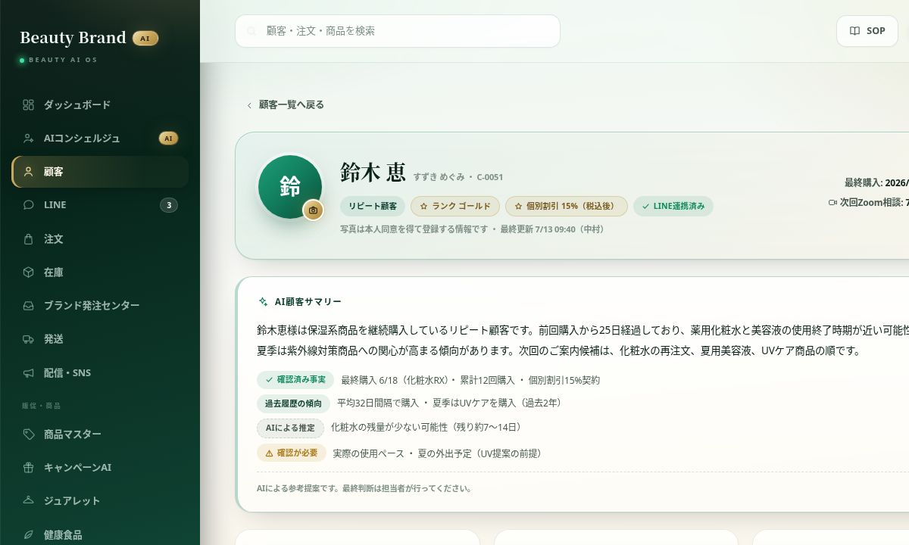Image resolution: width=909 pixels, height=545 pixels.
Task: Open ブランド発注センター
Action: [x=100, y=306]
